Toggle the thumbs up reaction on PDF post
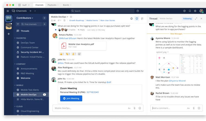This screenshot has height=121, width=206. pyautogui.click(x=62, y=54)
